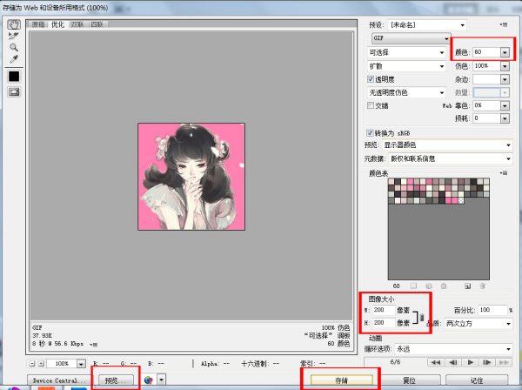Click the 颜色 field showing 60
Viewport: 522px width, 390px height.
coord(486,52)
